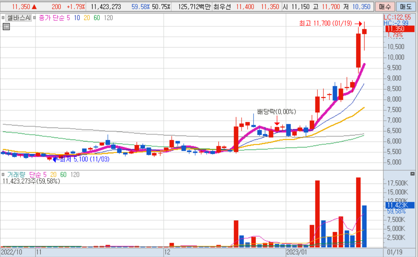
Task: Click the day high price 11,700 in header
Action: point(331,7)
